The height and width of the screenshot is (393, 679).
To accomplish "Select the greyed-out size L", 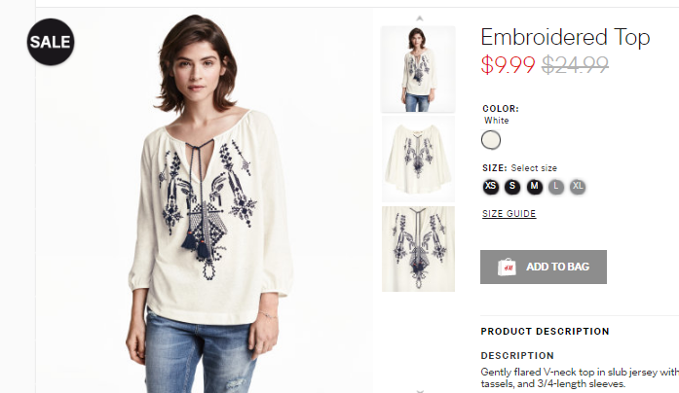I will (x=556, y=187).
